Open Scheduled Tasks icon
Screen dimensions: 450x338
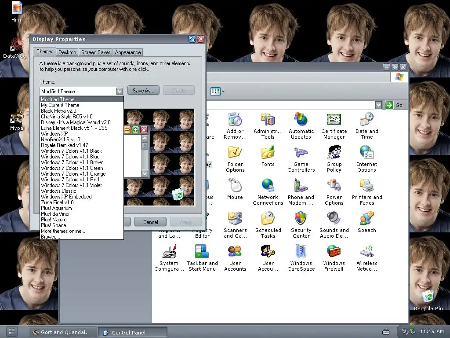[x=268, y=219]
